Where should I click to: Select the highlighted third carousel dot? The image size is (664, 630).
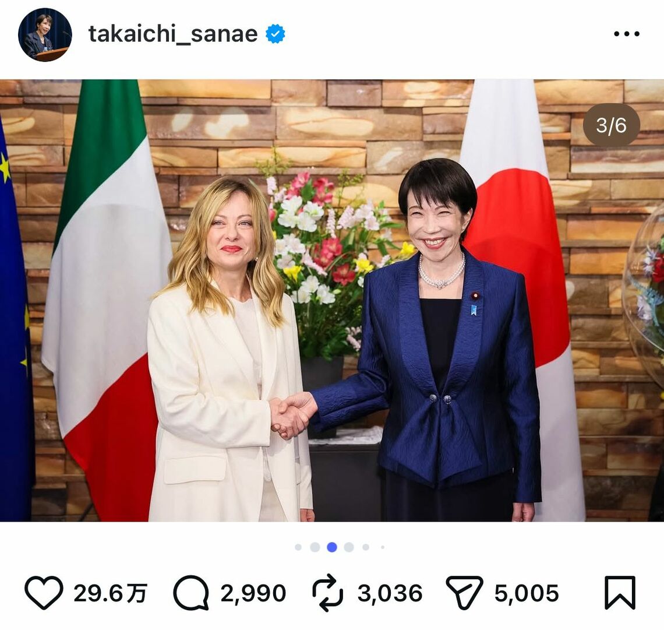point(332,547)
